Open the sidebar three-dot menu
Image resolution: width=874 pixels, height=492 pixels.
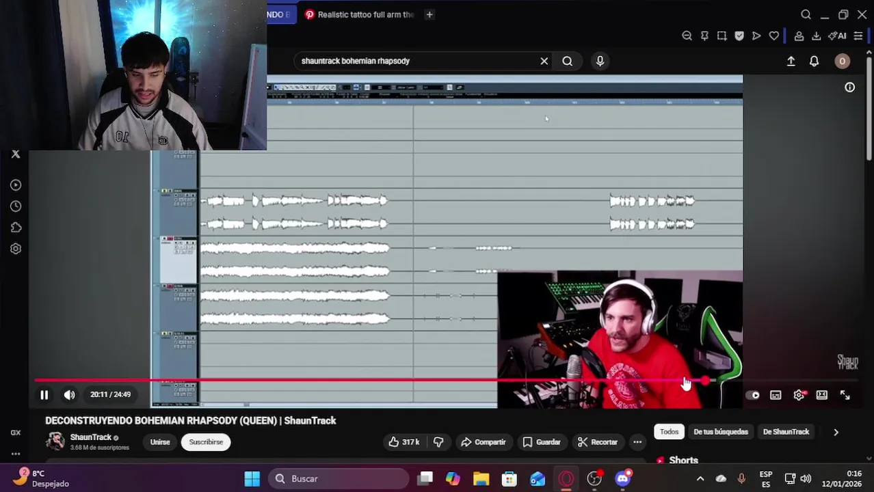pyautogui.click(x=16, y=454)
